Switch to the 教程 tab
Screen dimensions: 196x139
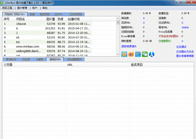click(32, 14)
